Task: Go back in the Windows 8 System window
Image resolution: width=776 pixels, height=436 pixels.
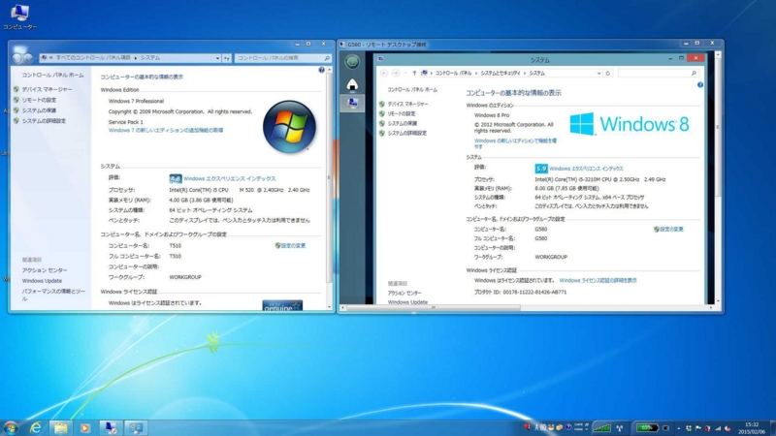Action: (x=384, y=74)
